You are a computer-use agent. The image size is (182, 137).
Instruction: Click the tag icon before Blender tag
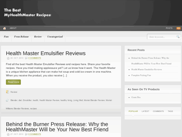[x=8, y=100]
